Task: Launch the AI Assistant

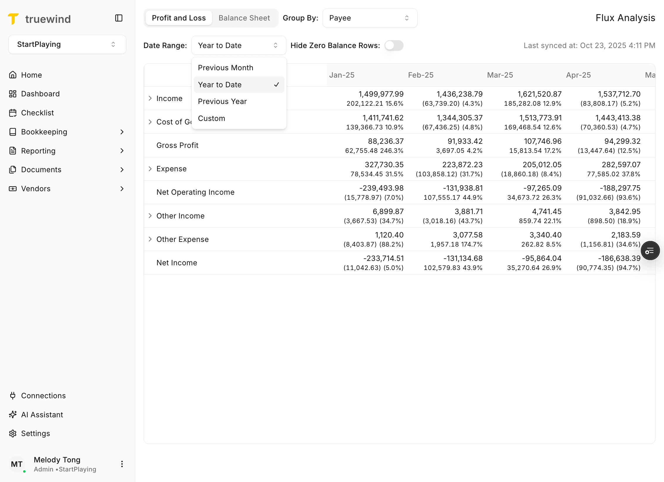Action: (x=42, y=414)
